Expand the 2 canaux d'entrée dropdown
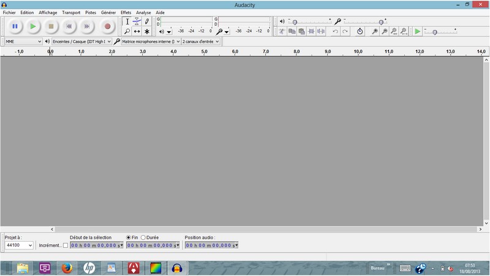Screen dimensions: 490x276 pyautogui.click(x=200, y=42)
